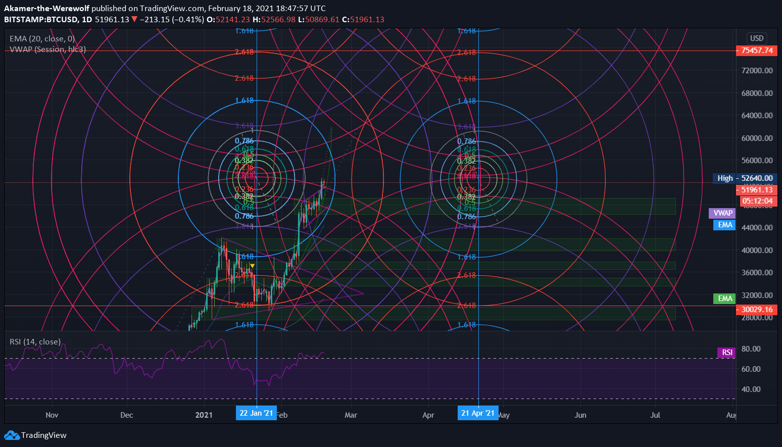Click the 40000.00 price axis label
Screen dimensions: 782x447
click(757, 250)
